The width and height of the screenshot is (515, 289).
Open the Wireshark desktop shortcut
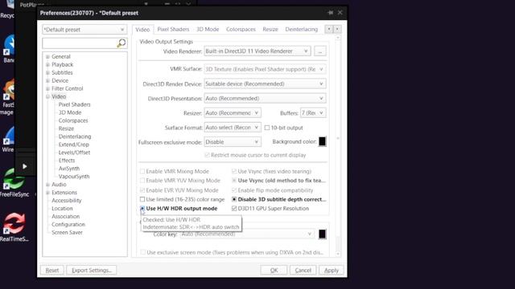[x=8, y=140]
